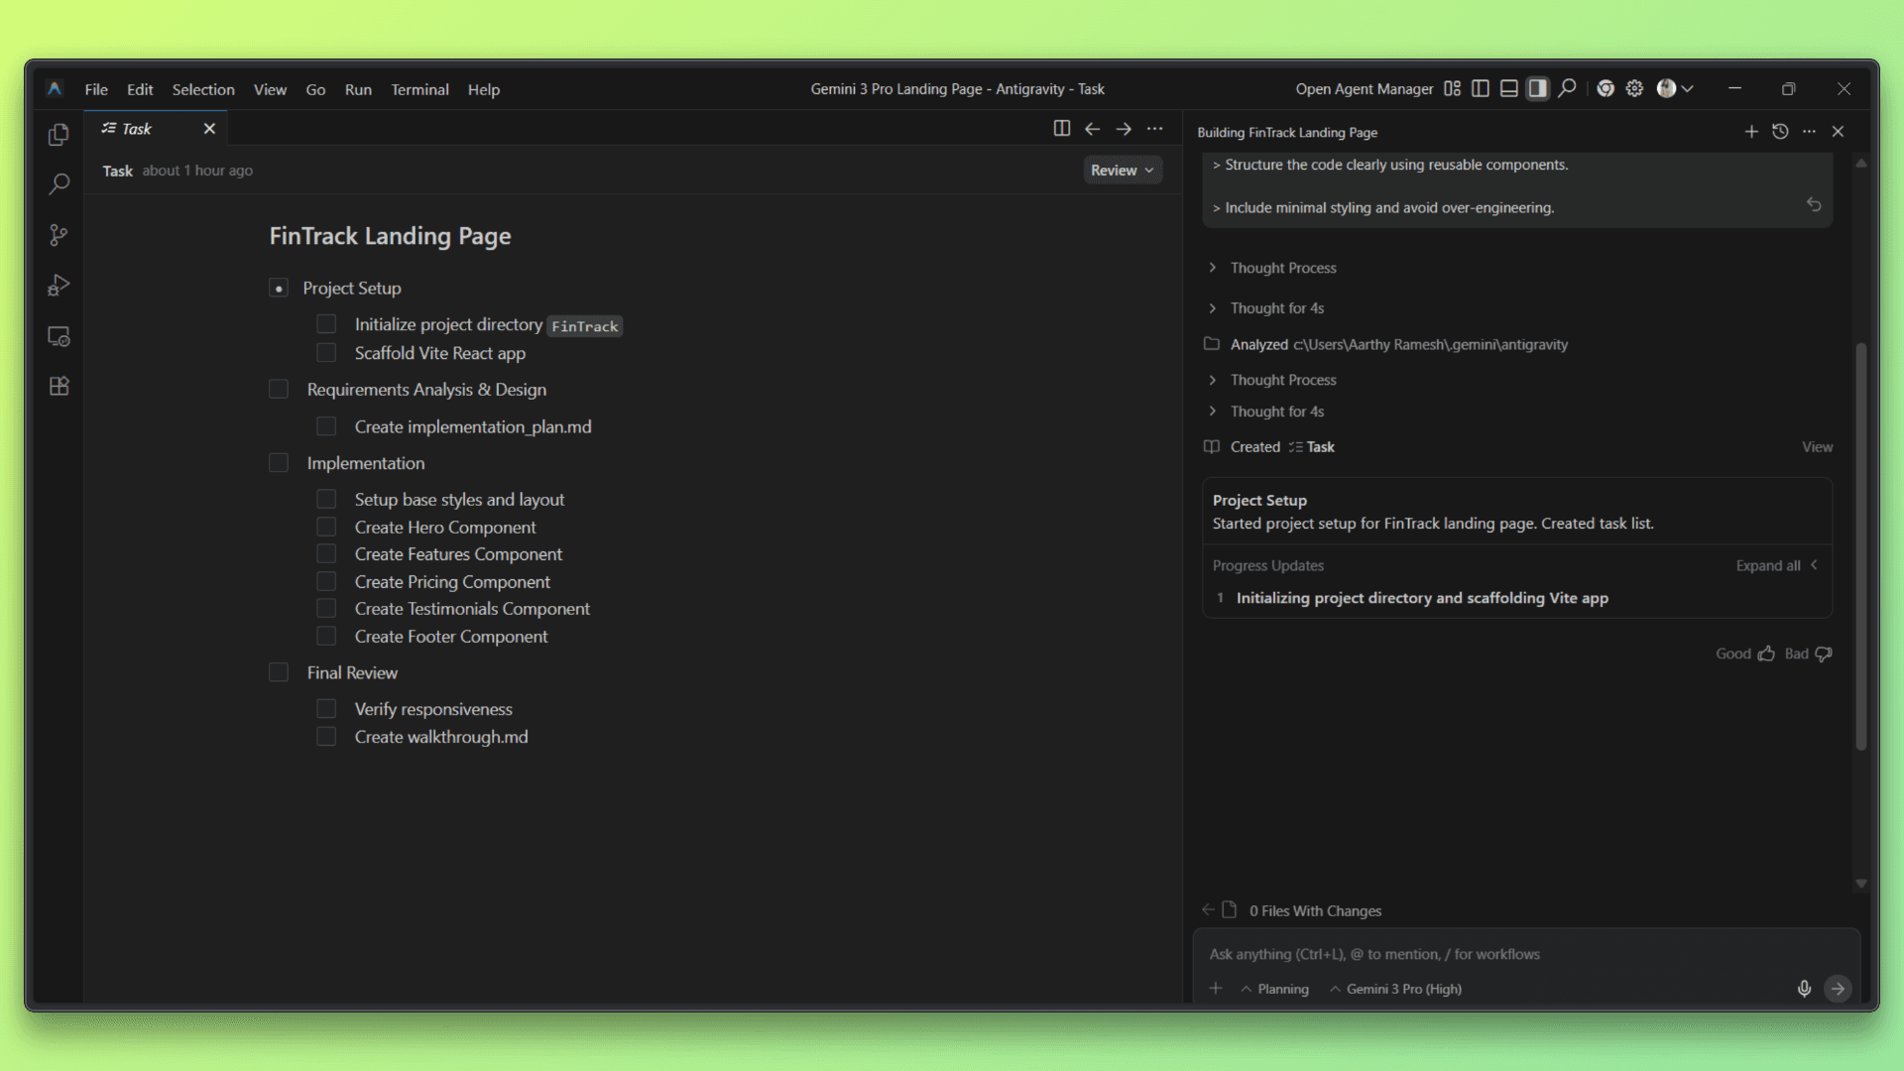Start a new conversation with plus icon
Image resolution: width=1904 pixels, height=1071 pixels.
pos(1751,132)
